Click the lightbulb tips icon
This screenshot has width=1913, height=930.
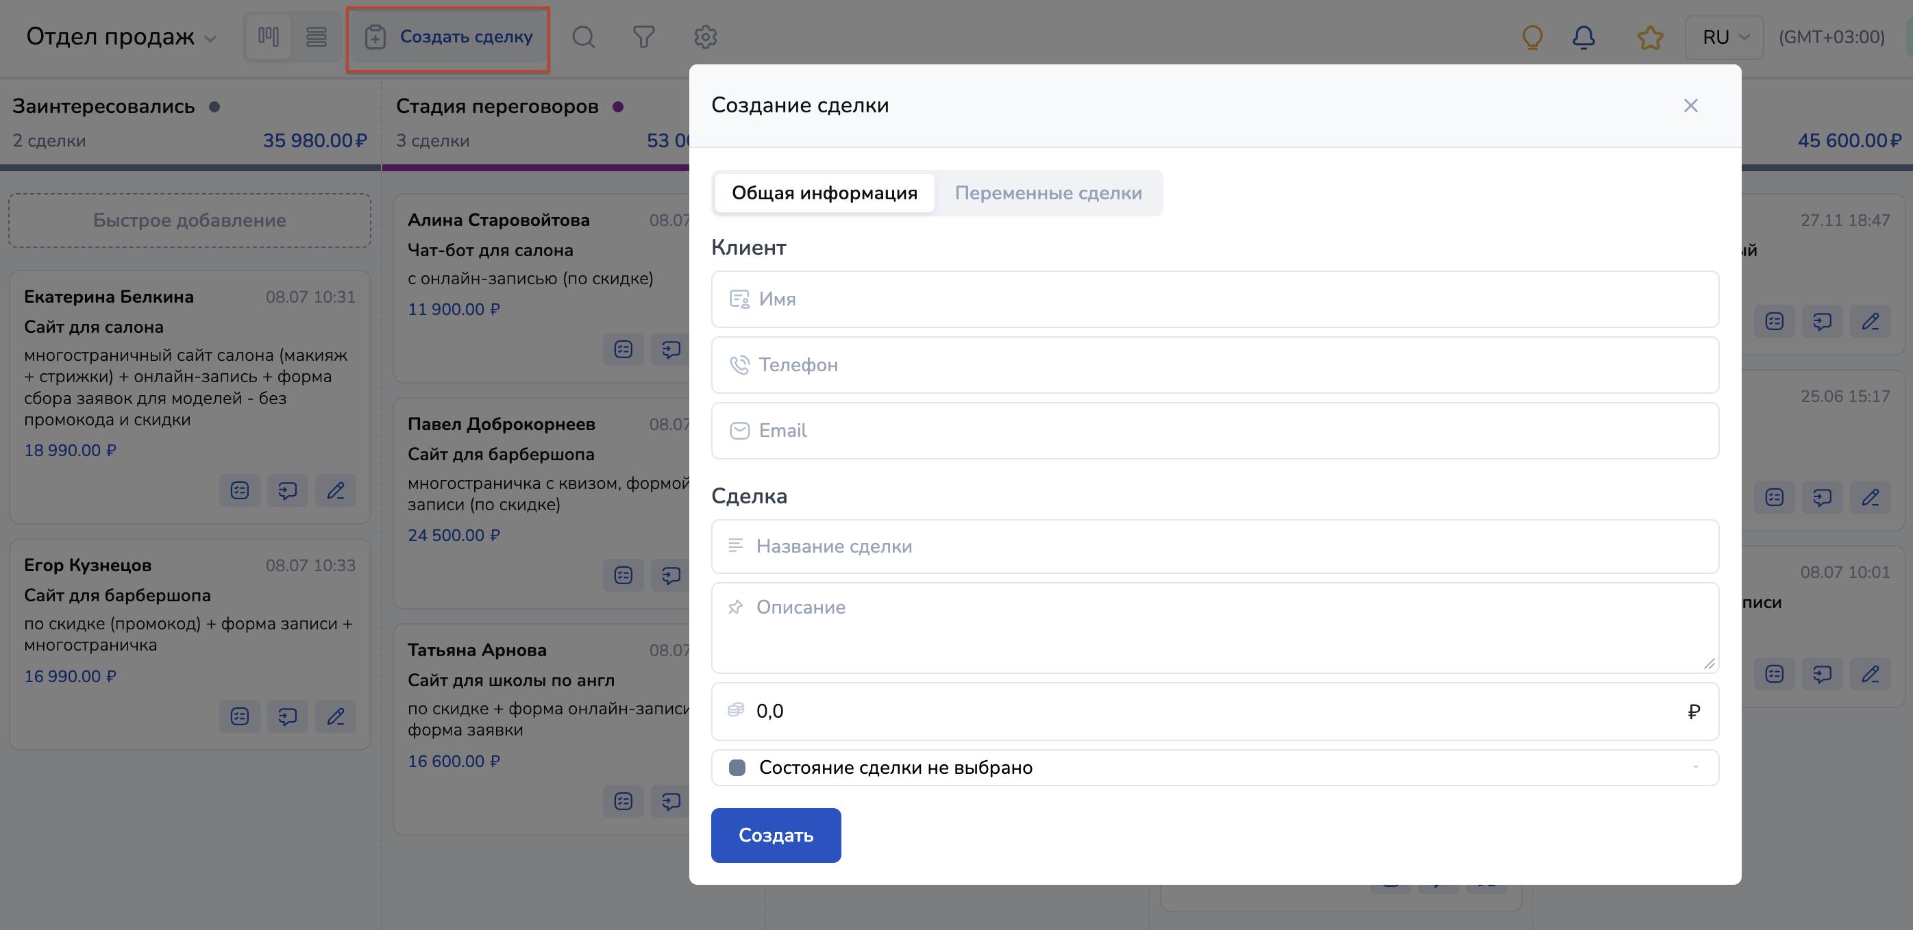tap(1532, 36)
